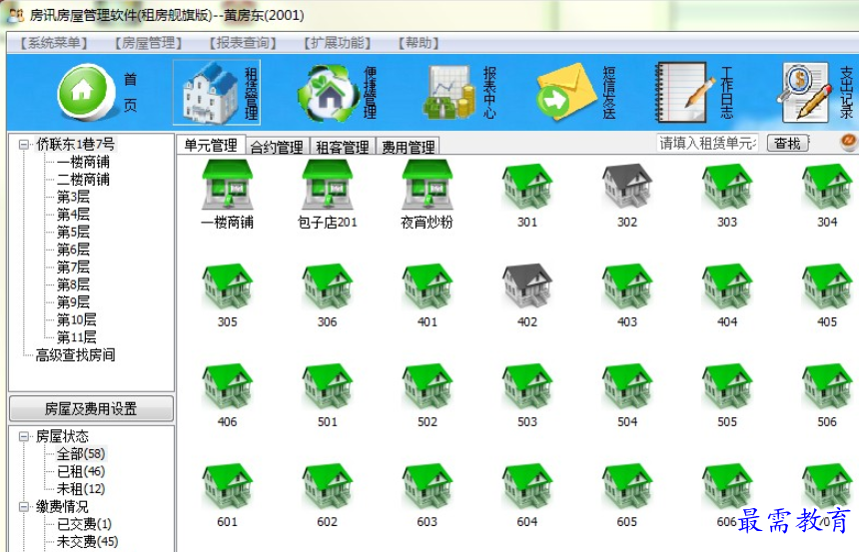Screen dimensions: 859x552
Task: Go to the green home (首页) icon
Action: pyautogui.click(x=86, y=92)
